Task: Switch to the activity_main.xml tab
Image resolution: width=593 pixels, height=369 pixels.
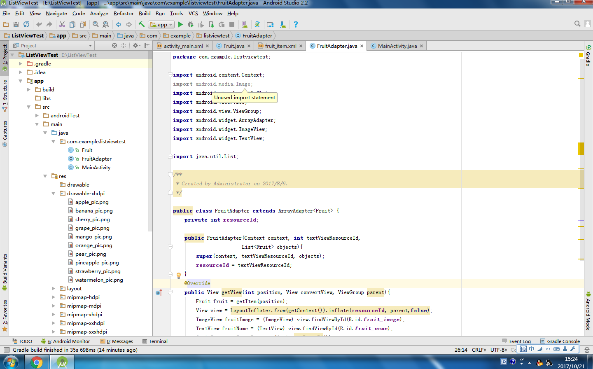Action: point(183,46)
